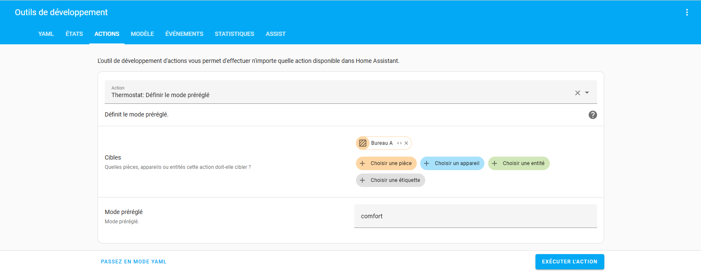Switch to YAML mode via Passez en mode YAML
The width and height of the screenshot is (701, 271).
click(133, 262)
